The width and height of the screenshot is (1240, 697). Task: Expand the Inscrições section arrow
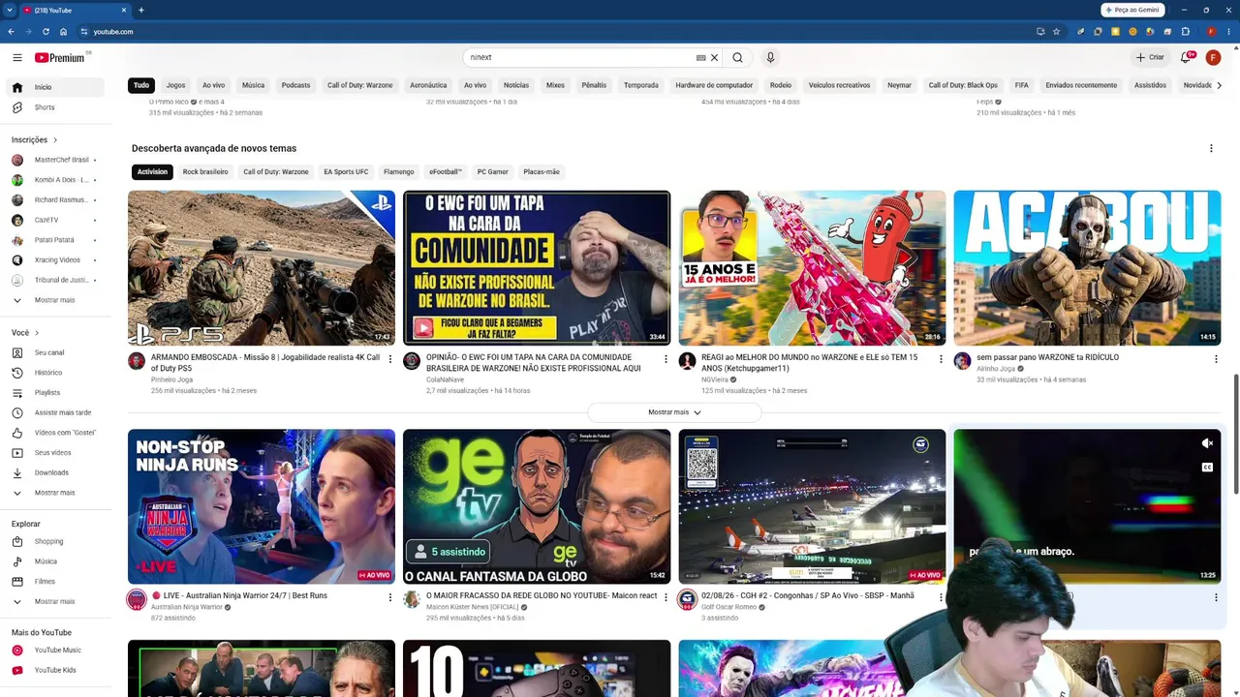(x=55, y=140)
